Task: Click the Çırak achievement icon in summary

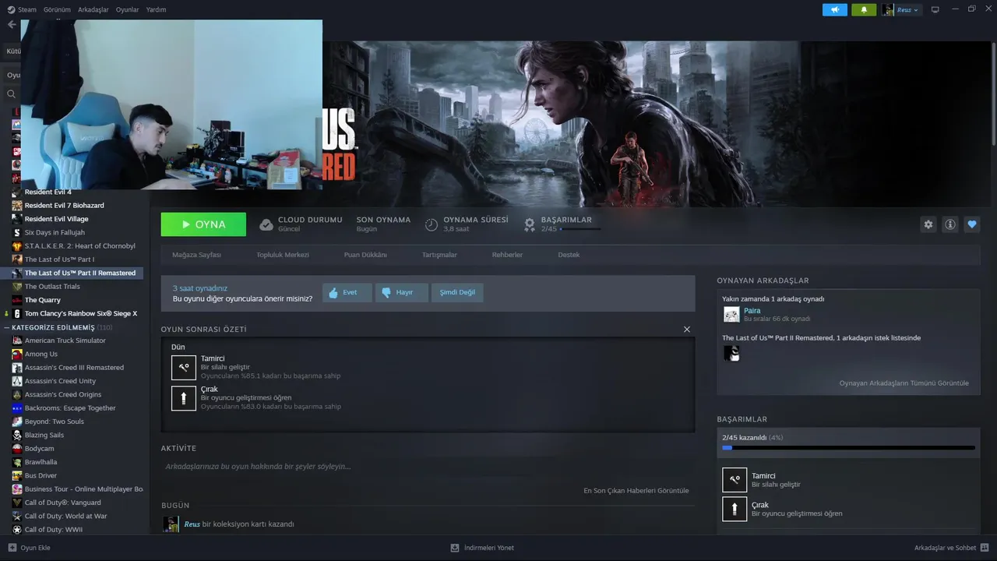Action: [x=184, y=398]
